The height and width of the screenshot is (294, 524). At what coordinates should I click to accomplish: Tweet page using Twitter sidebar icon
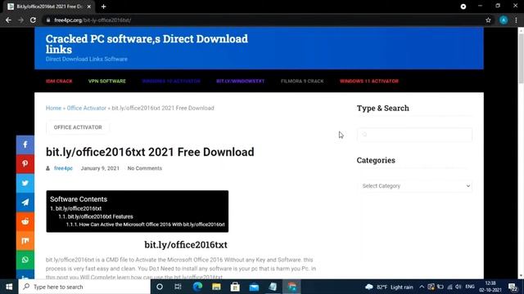point(25,183)
